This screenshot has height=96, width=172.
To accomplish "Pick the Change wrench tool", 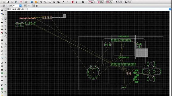I will click(x=5, y=29).
